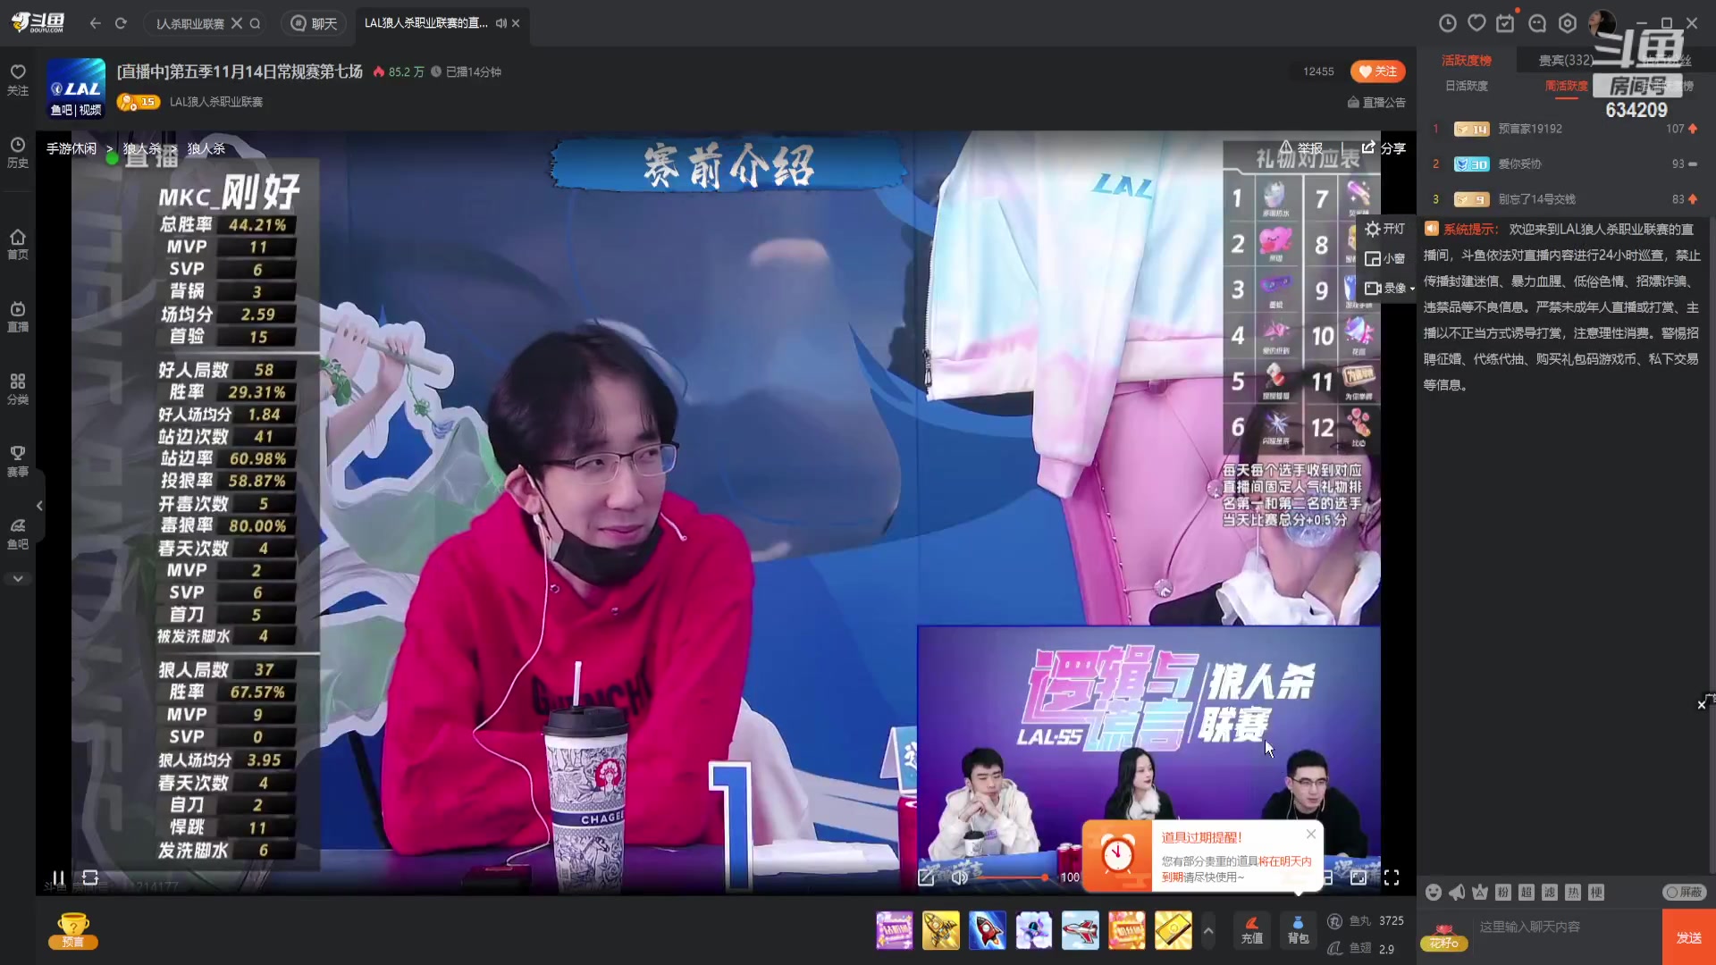Open the crown noble danmaku icon
Image resolution: width=1716 pixels, height=965 pixels.
click(1480, 893)
